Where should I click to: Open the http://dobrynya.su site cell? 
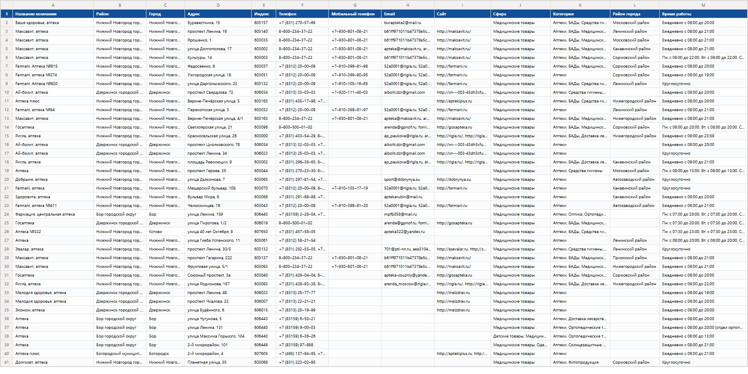[462, 180]
